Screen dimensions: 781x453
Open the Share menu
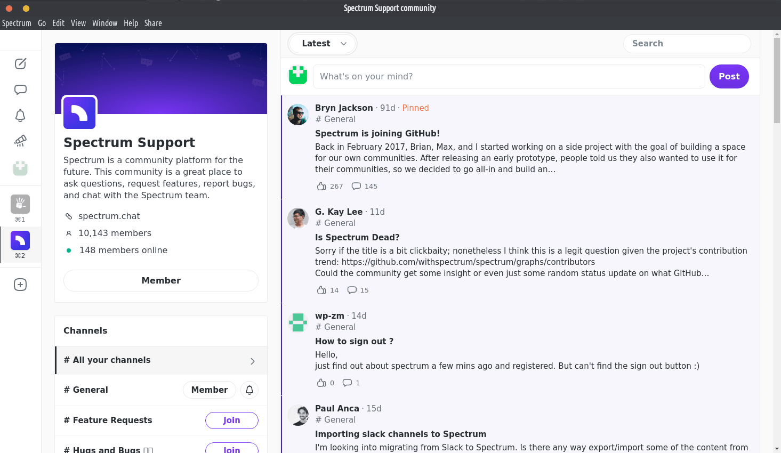[153, 23]
